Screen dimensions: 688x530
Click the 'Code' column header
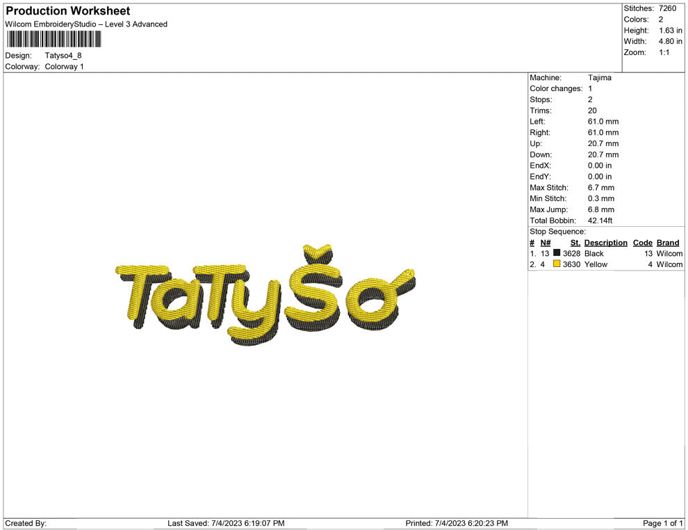click(642, 243)
